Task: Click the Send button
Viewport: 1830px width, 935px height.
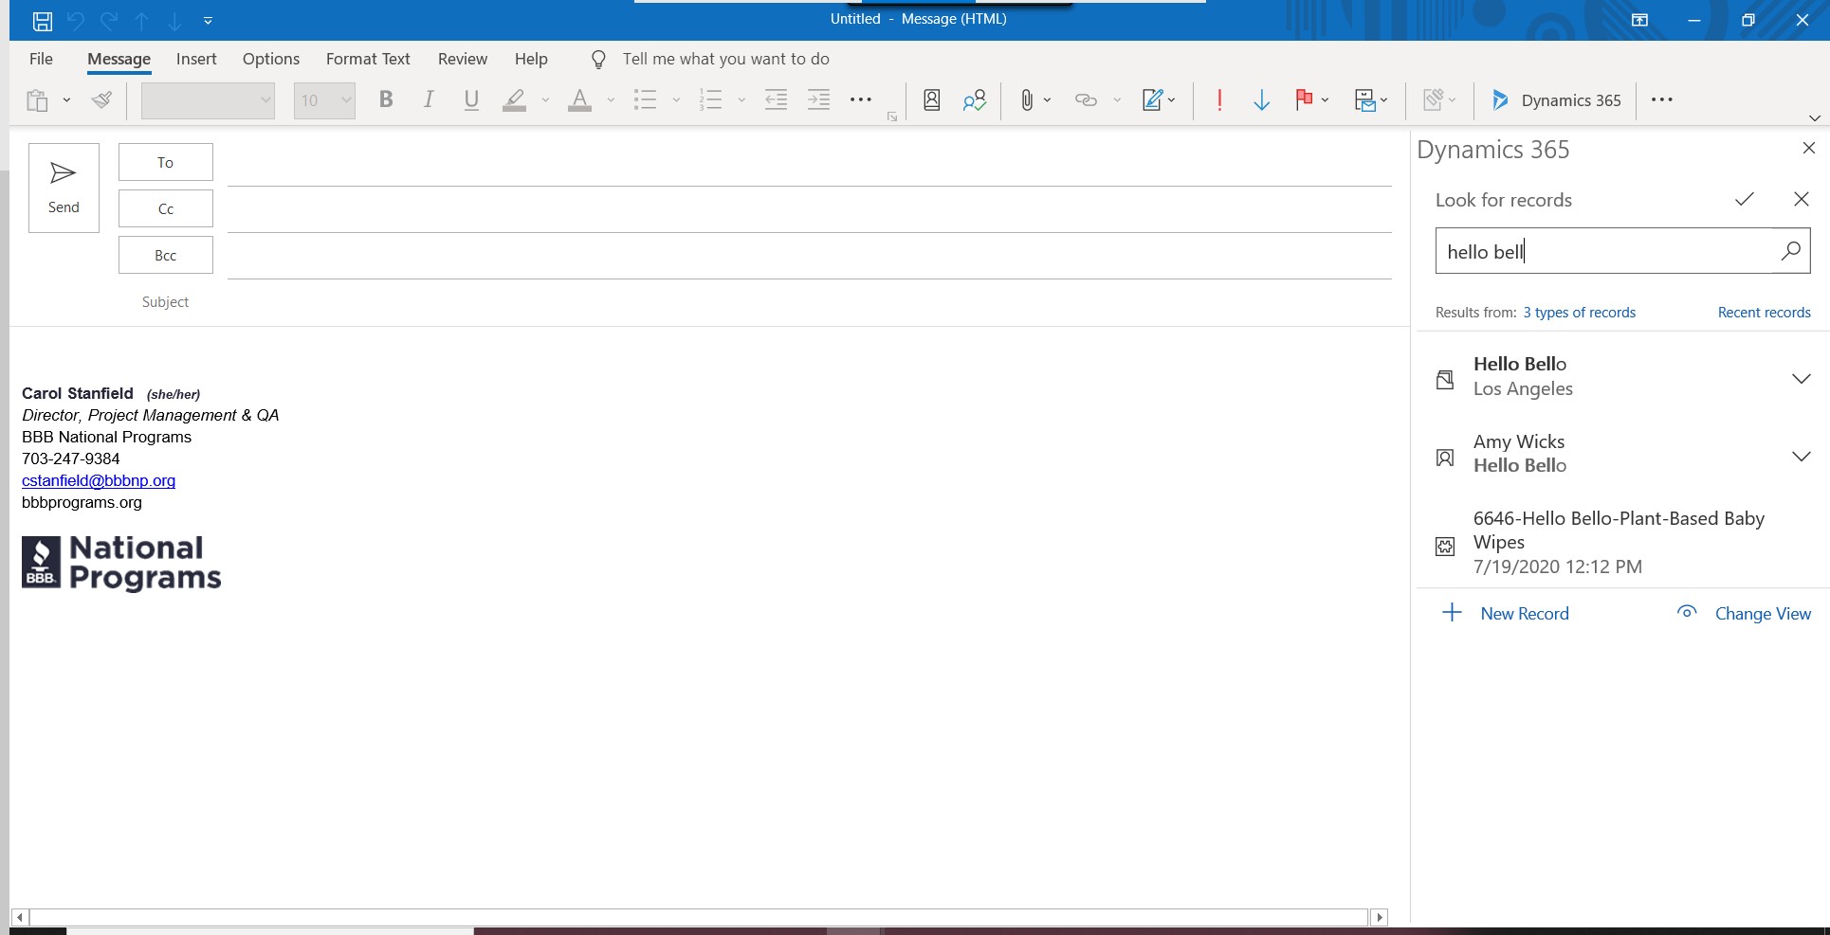Action: pyautogui.click(x=64, y=188)
